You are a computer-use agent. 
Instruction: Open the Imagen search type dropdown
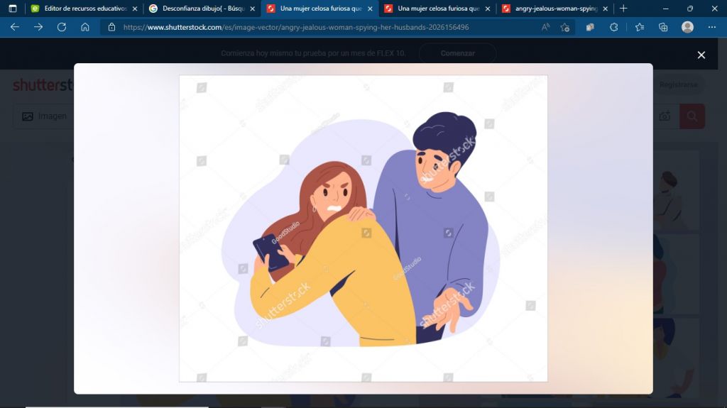tap(44, 116)
